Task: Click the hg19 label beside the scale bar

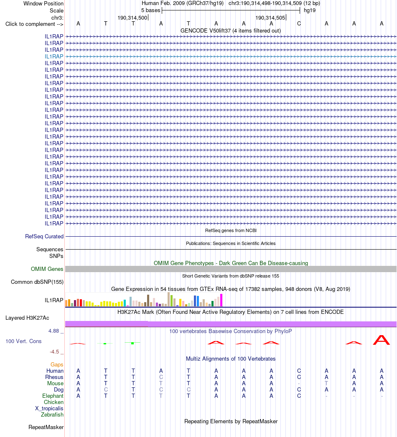Action: 310,10
